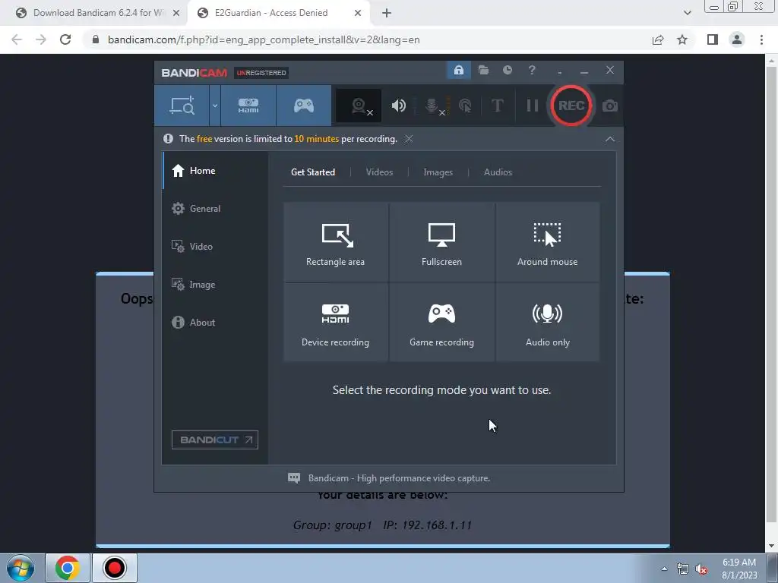Switch to the Audios tab
Screen dimensions: 778x583
point(498,172)
